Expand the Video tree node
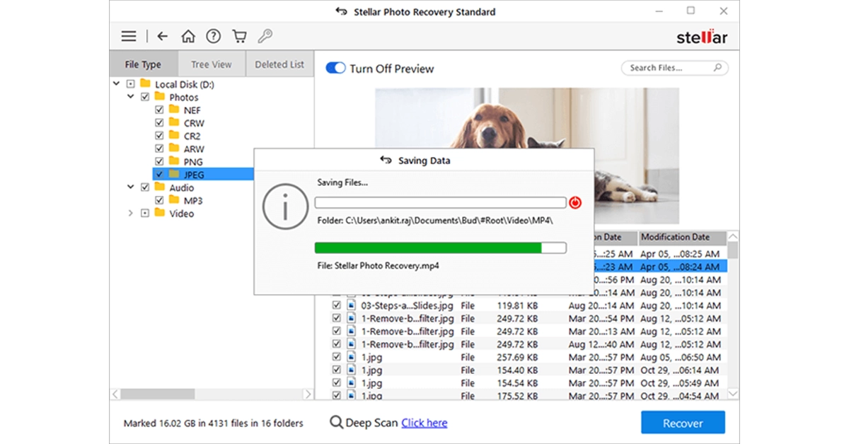Image resolution: width=849 pixels, height=444 pixels. click(130, 213)
